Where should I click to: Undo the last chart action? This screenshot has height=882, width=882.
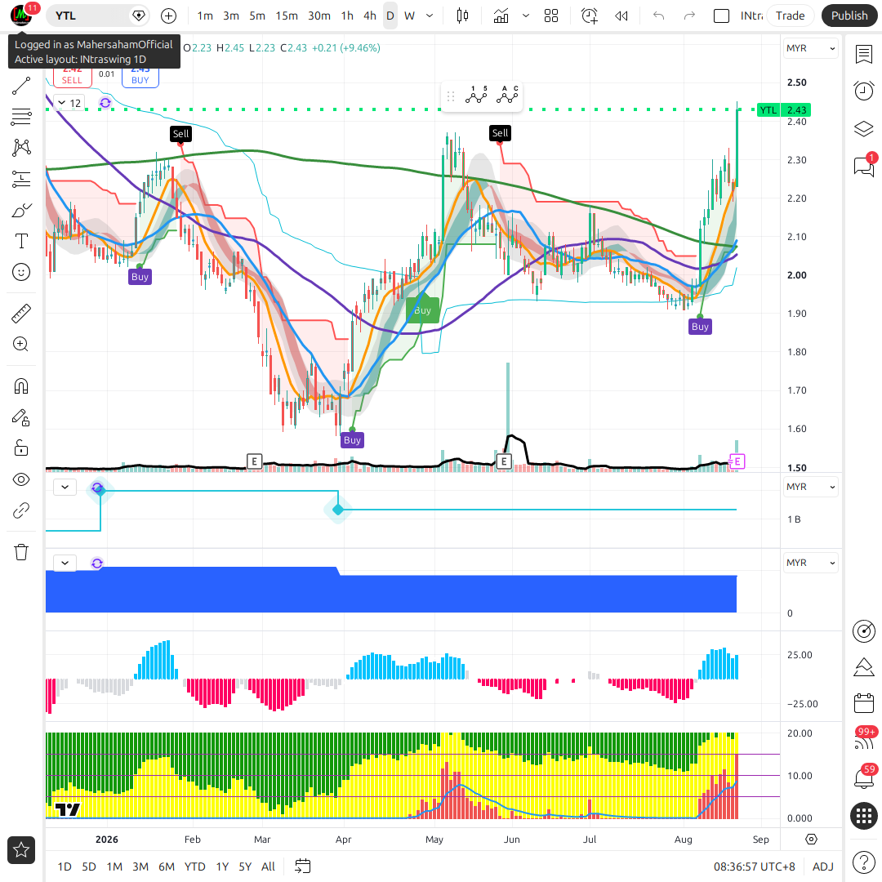click(659, 16)
